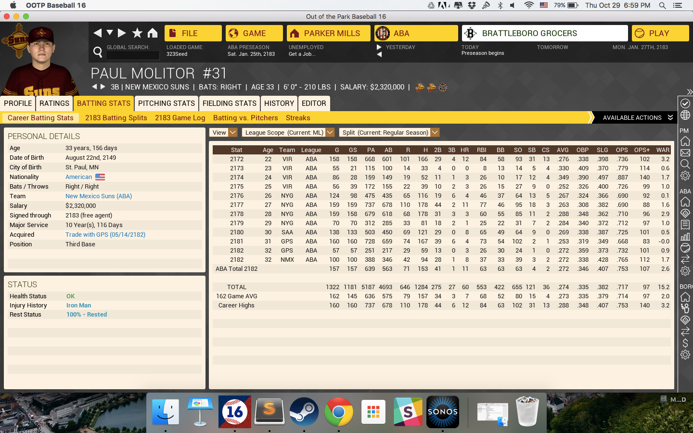Screen dimensions: 693x433
Task: Click the star bookmark icon in the top navigation
Action: [x=137, y=33]
